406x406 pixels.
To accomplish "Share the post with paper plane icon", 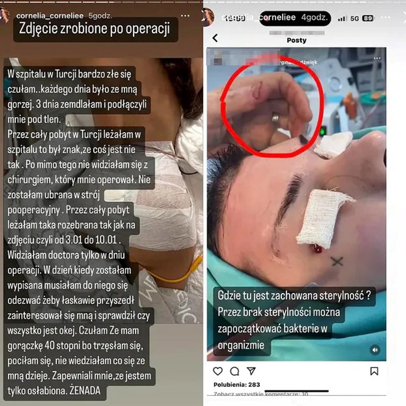I will pyautogui.click(x=251, y=371).
